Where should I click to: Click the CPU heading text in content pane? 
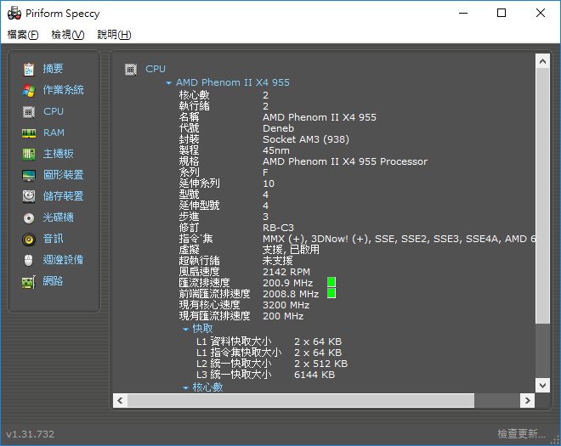tap(156, 69)
